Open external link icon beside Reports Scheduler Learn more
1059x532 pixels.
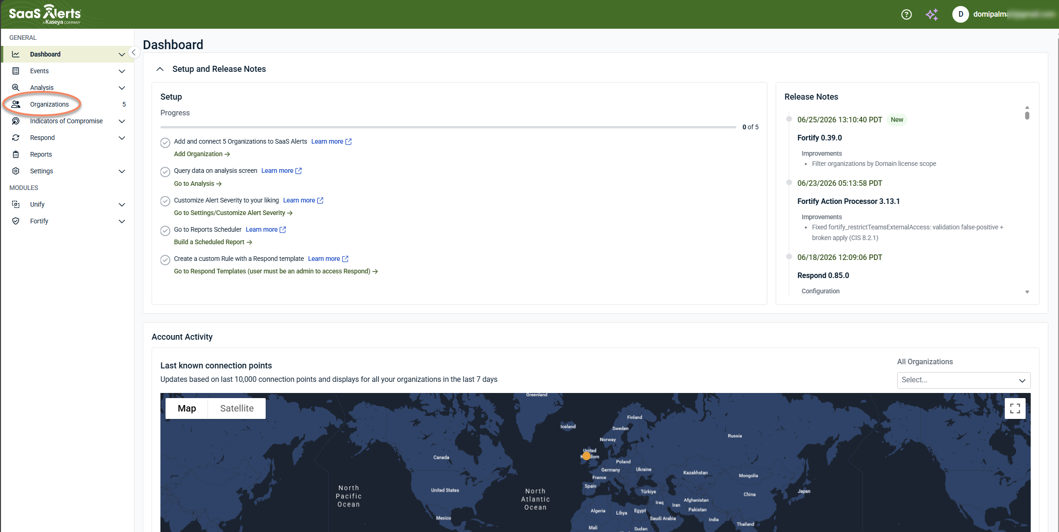[x=283, y=230]
